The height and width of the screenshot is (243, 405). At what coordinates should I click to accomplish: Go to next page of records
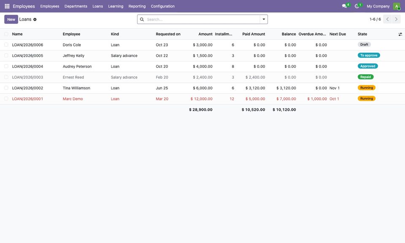pos(396,19)
